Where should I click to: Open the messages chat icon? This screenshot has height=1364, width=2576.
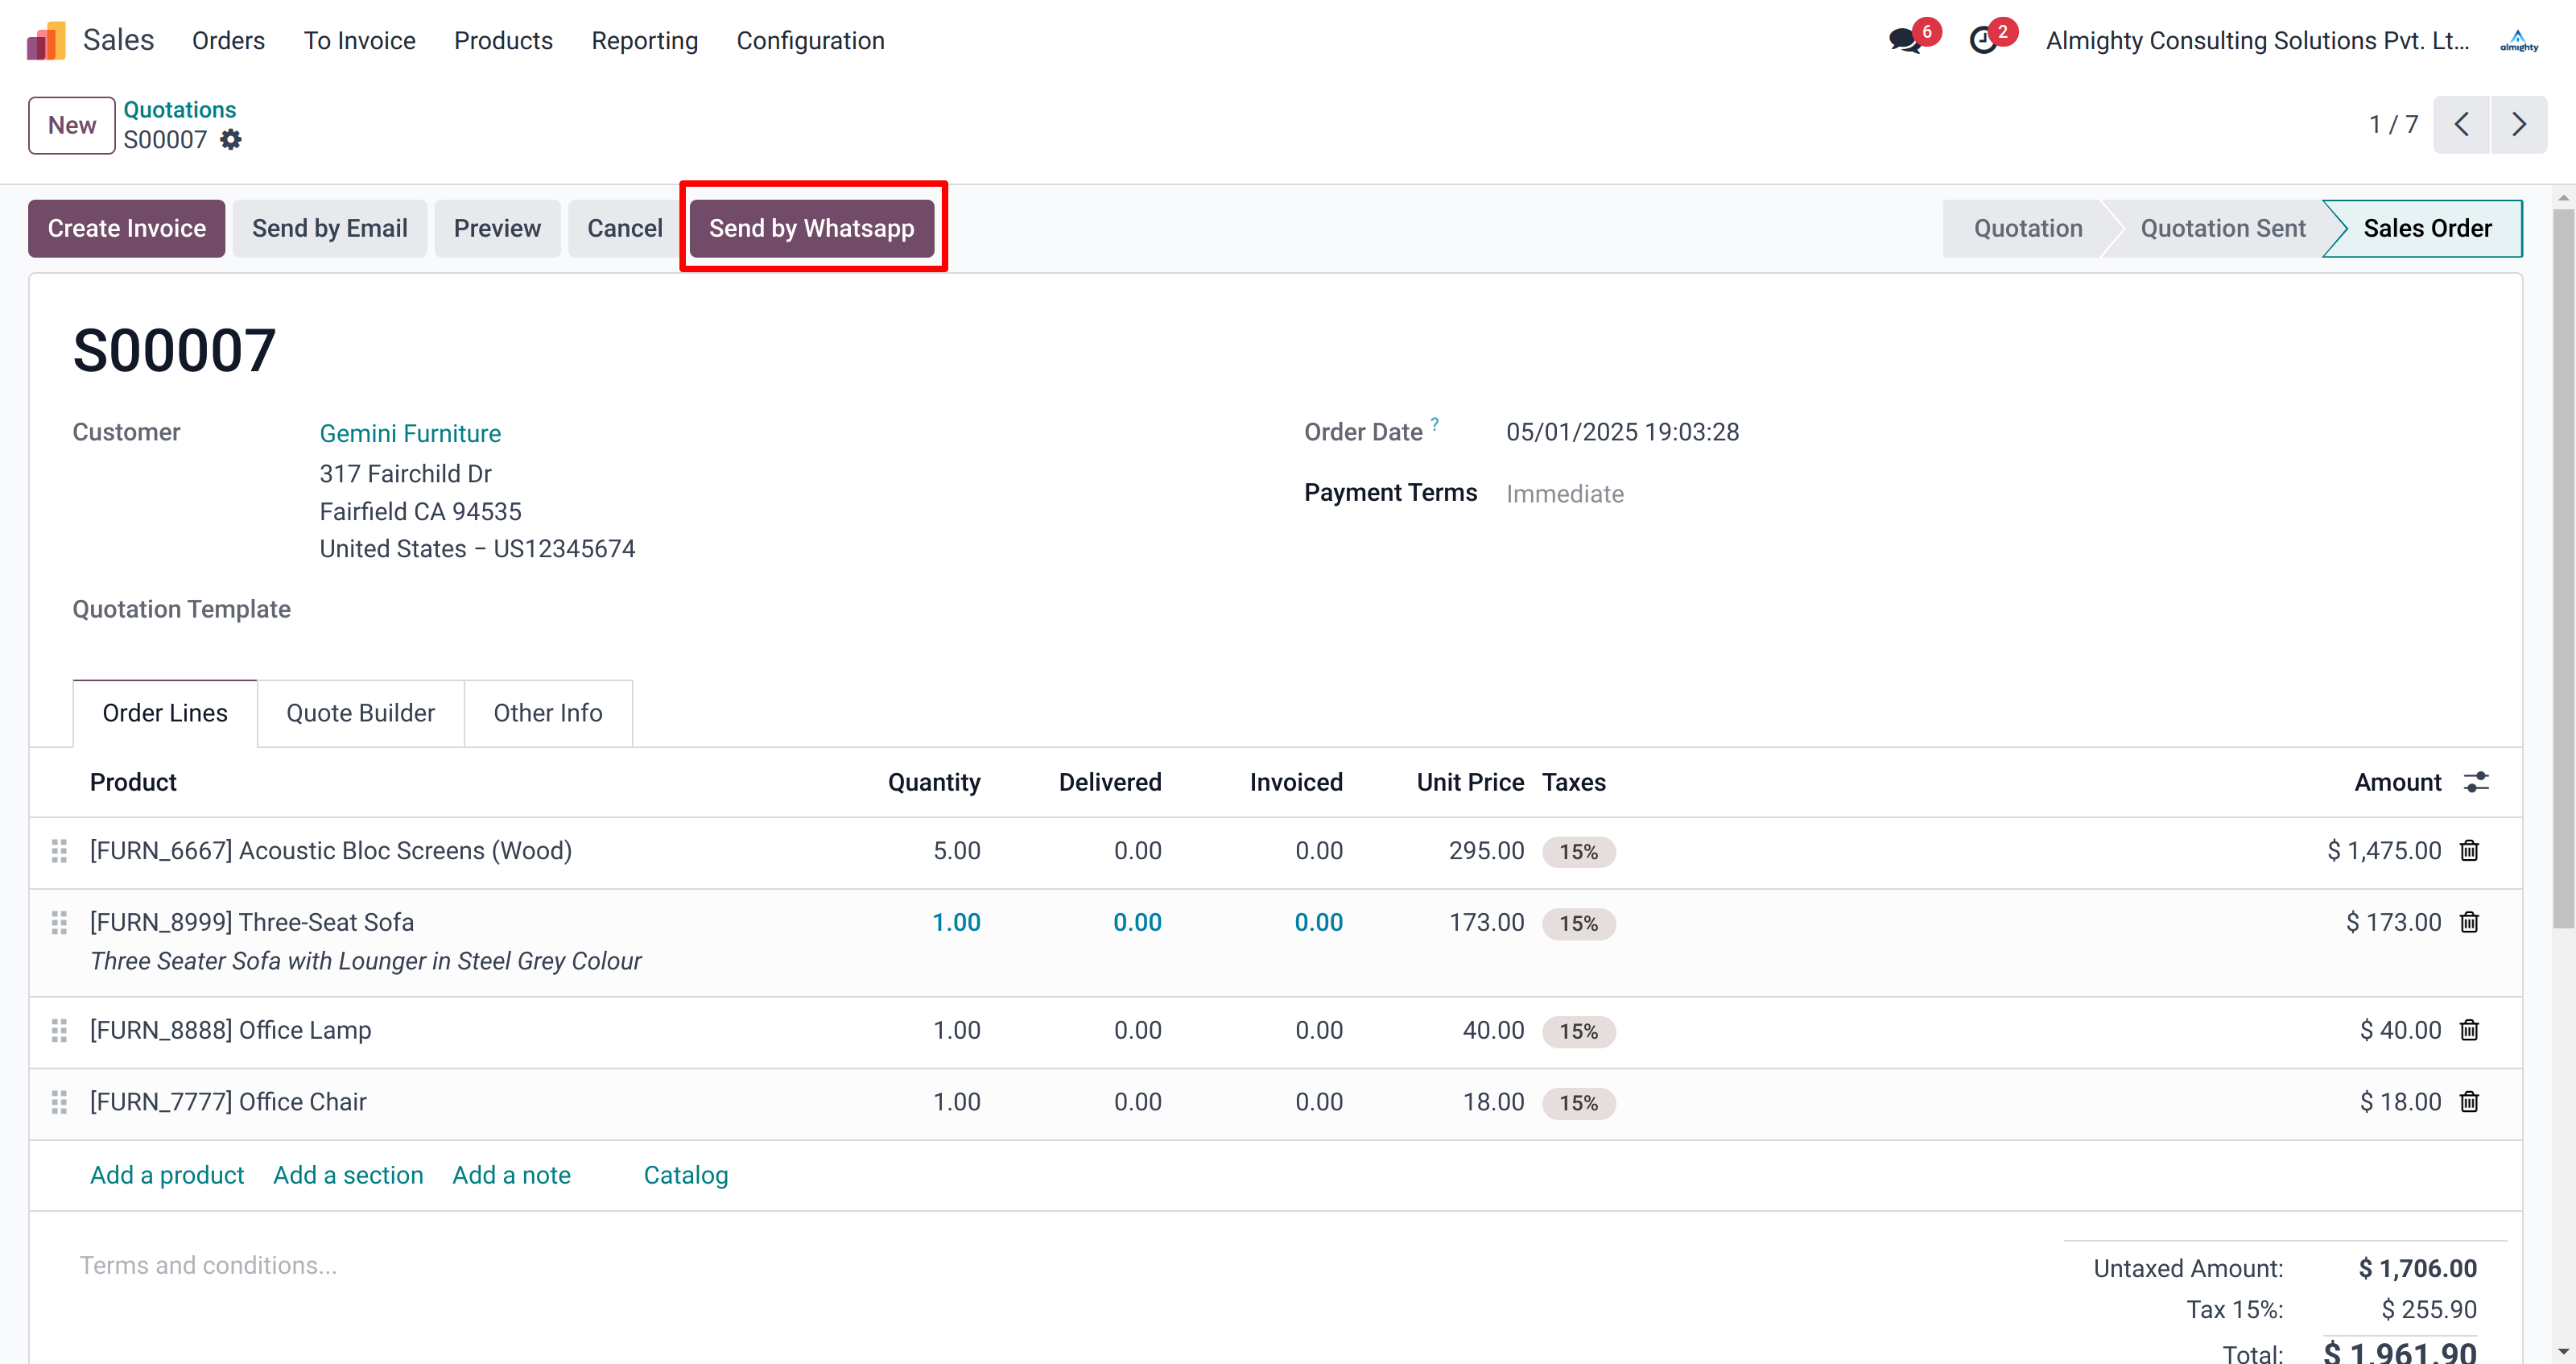click(1904, 41)
